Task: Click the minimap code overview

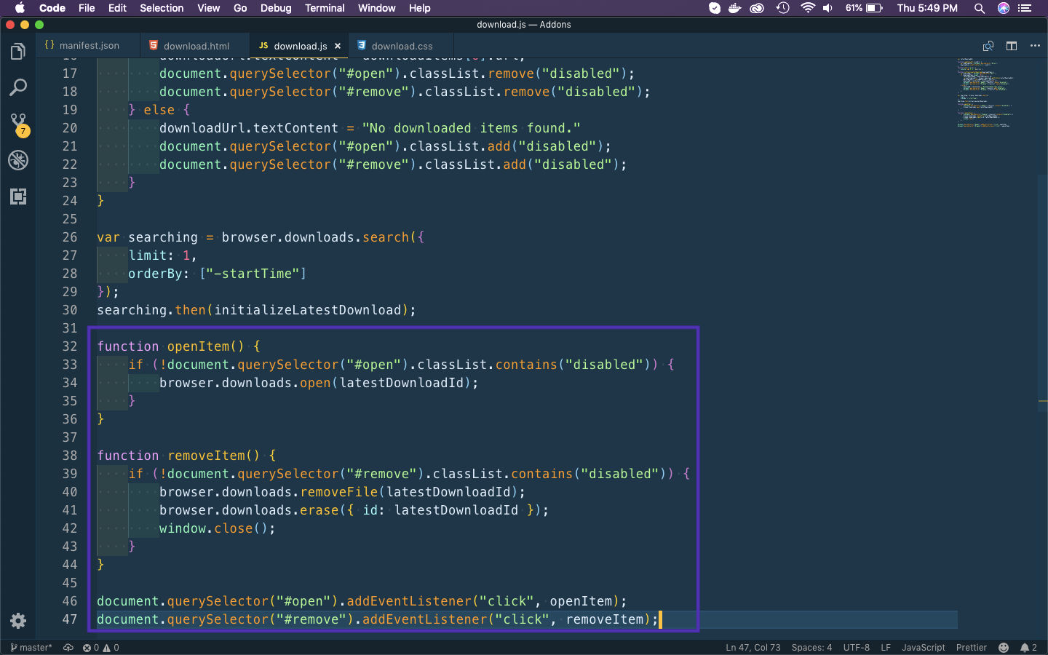Action: pos(987,92)
